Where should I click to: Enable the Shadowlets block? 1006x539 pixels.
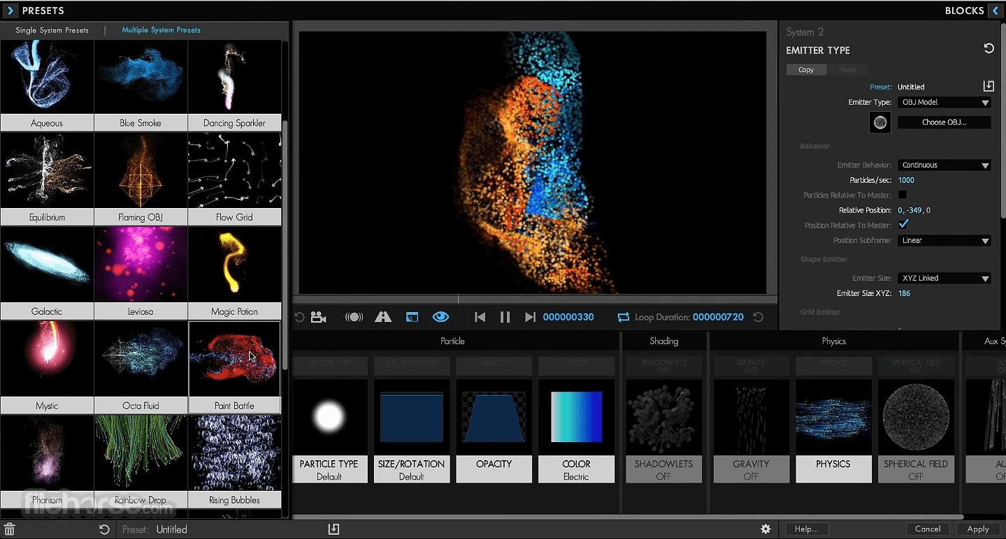coord(663,431)
